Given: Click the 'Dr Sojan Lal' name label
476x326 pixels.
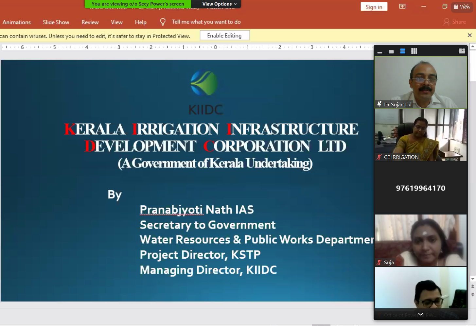Looking at the screenshot, I should [x=398, y=105].
